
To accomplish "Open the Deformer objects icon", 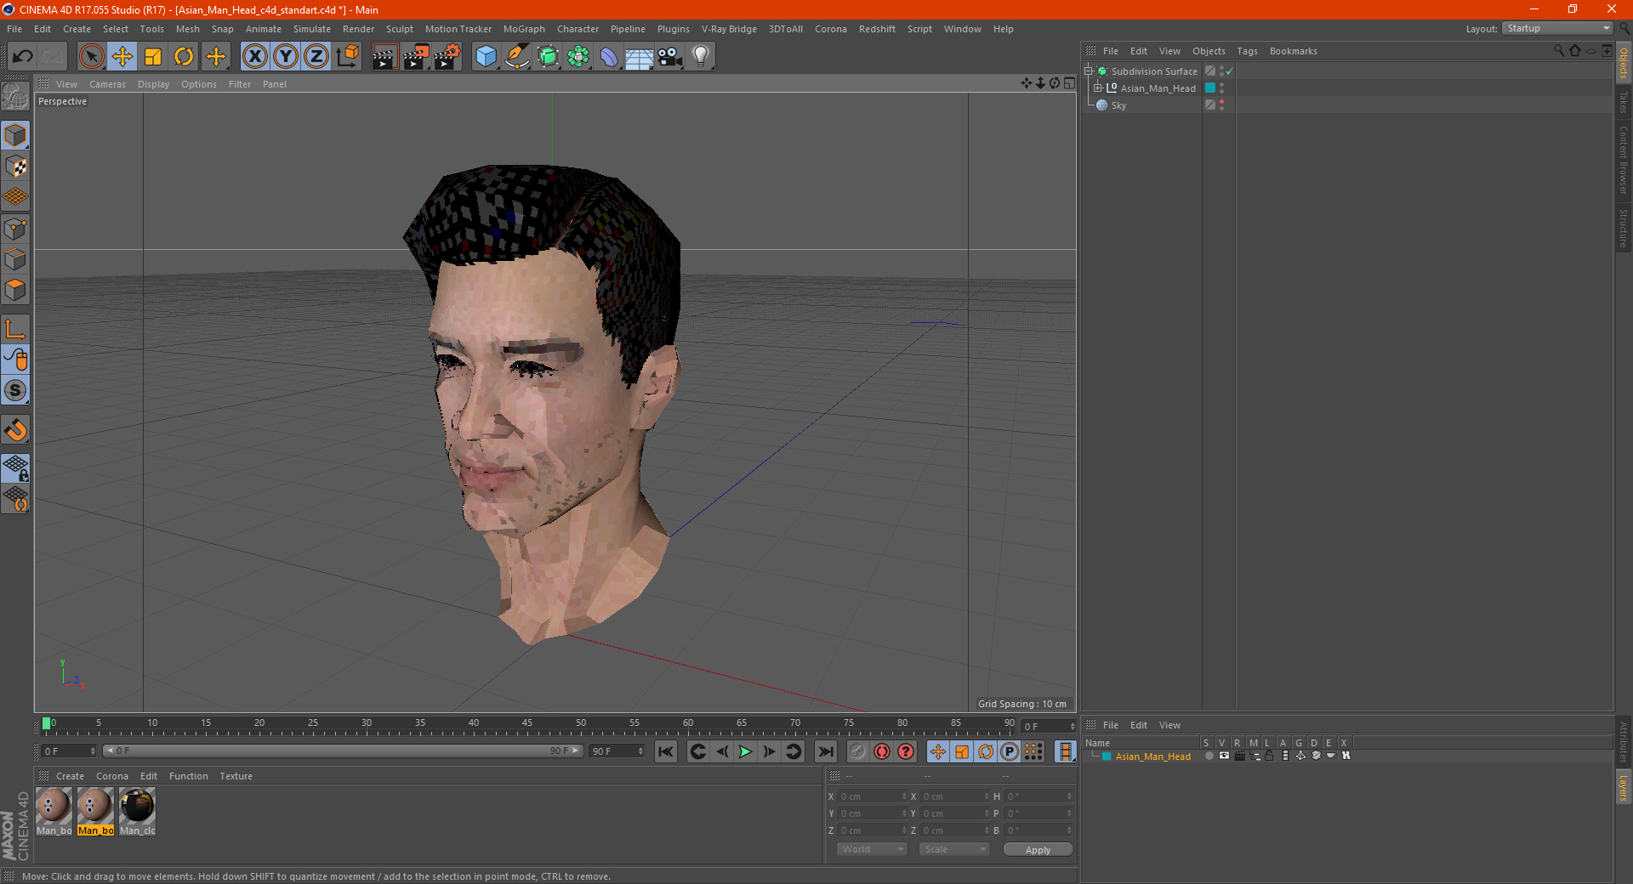I will (x=609, y=57).
